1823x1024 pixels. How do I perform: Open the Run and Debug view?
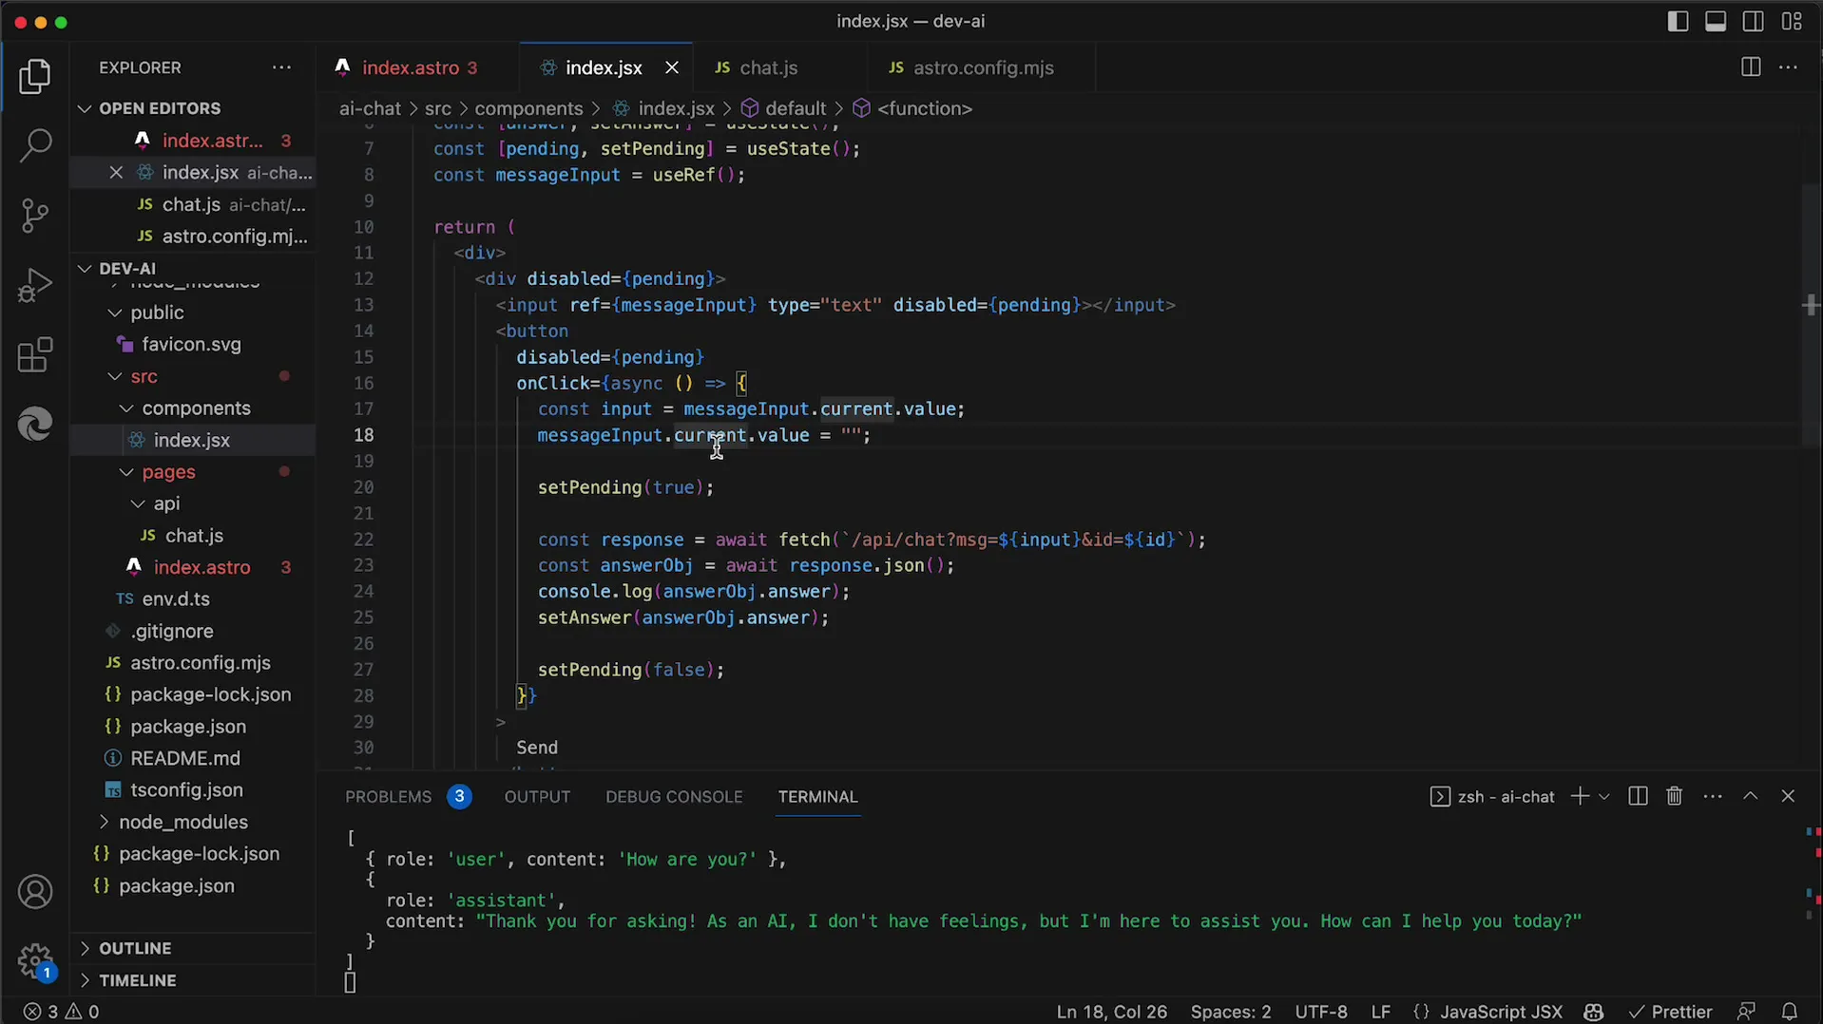35,285
